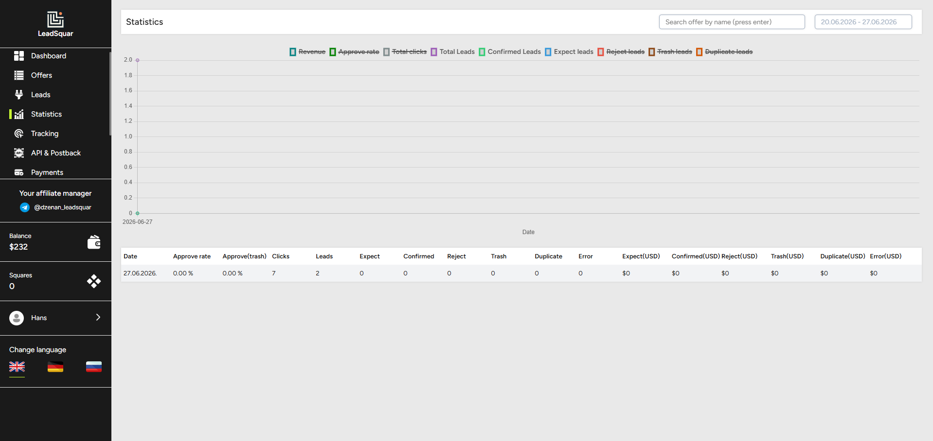Click the Reject column header
Screen dimensions: 933x441
(456, 256)
